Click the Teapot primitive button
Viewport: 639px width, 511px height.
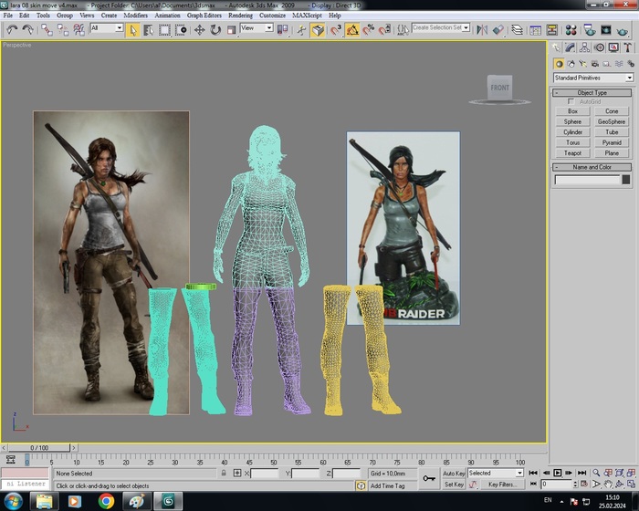pyautogui.click(x=572, y=153)
